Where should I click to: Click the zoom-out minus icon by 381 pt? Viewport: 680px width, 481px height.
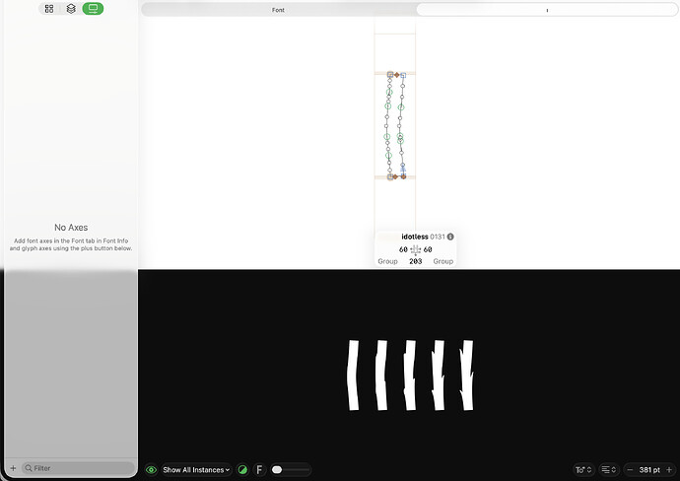pos(630,470)
